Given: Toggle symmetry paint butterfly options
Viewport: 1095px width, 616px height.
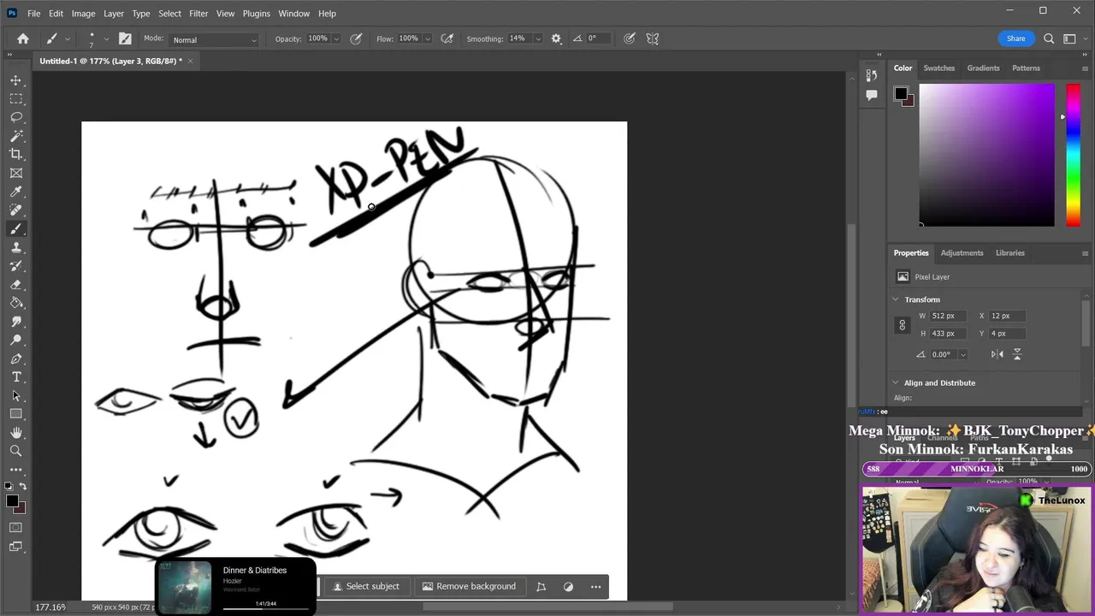Looking at the screenshot, I should [653, 38].
